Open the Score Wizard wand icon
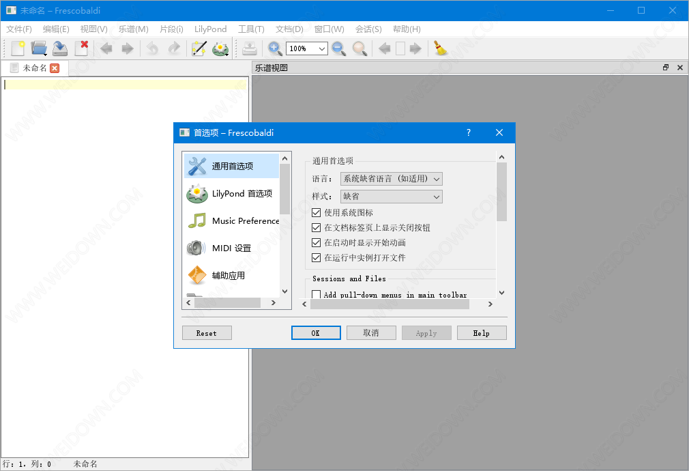Screen dimensions: 689x471 (199, 48)
